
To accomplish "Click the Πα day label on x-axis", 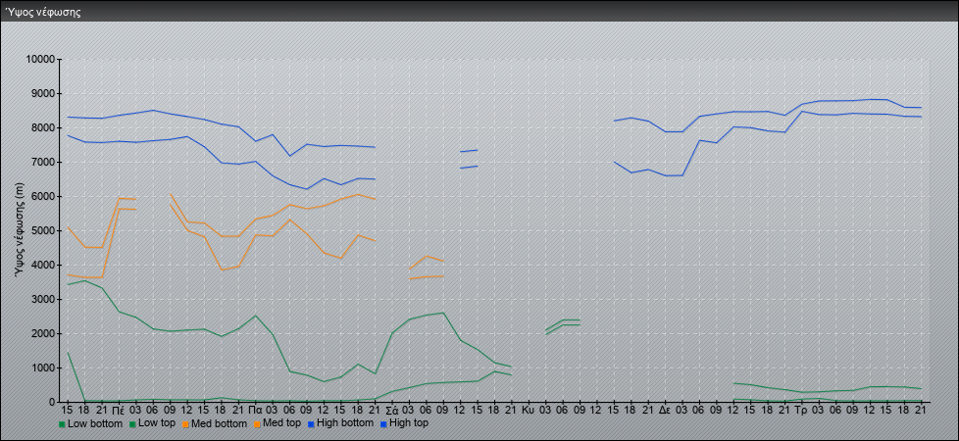I will [256, 410].
